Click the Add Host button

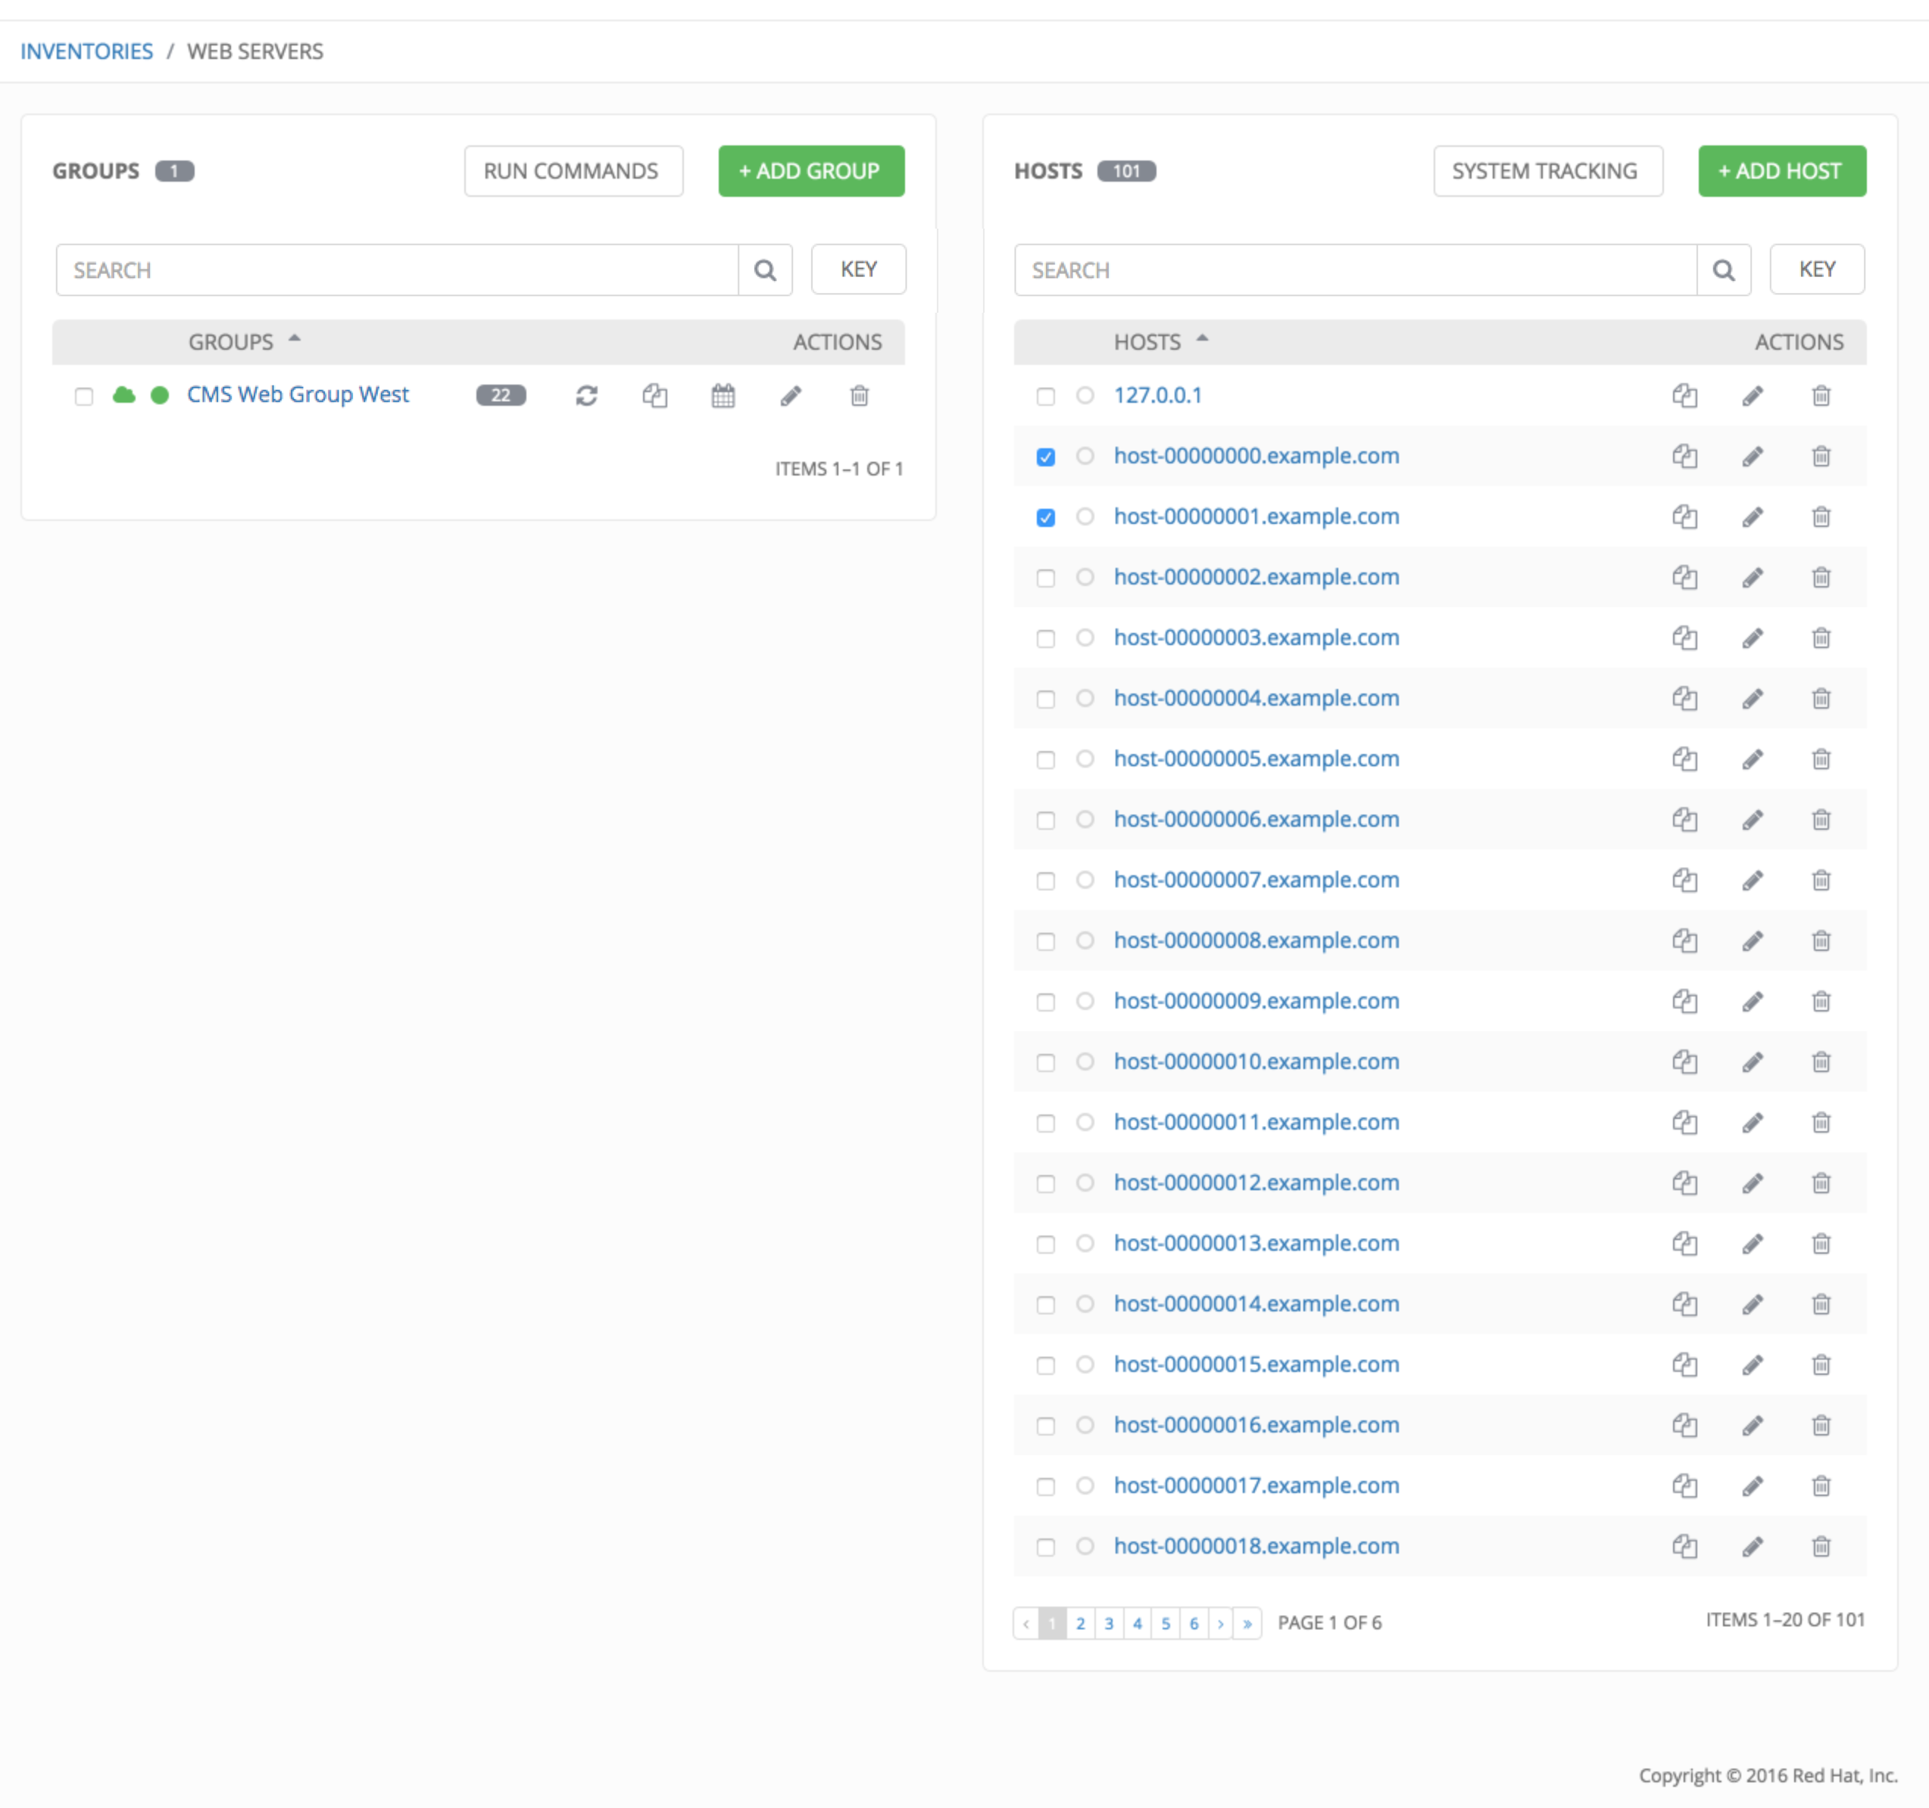click(x=1781, y=172)
